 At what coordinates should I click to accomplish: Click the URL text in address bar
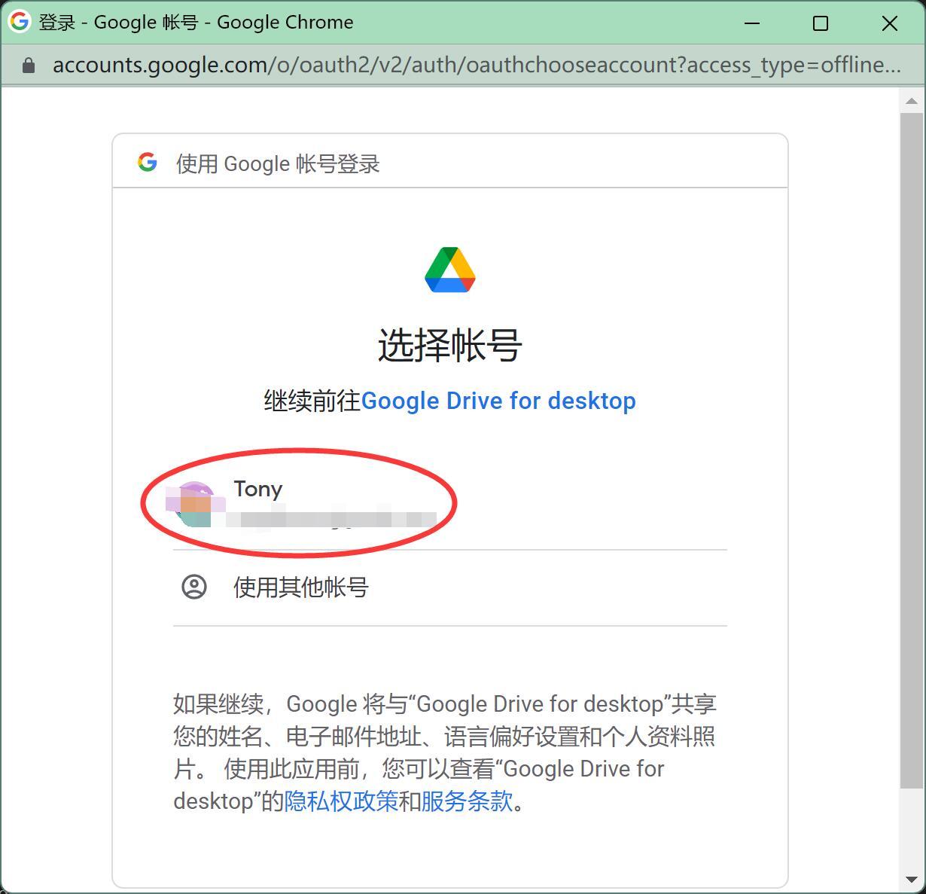477,65
